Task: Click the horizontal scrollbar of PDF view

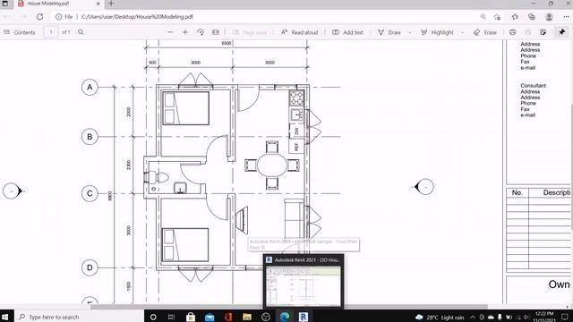Action: tap(288, 307)
